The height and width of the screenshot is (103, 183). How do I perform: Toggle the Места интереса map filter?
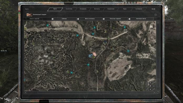[x=90, y=19]
